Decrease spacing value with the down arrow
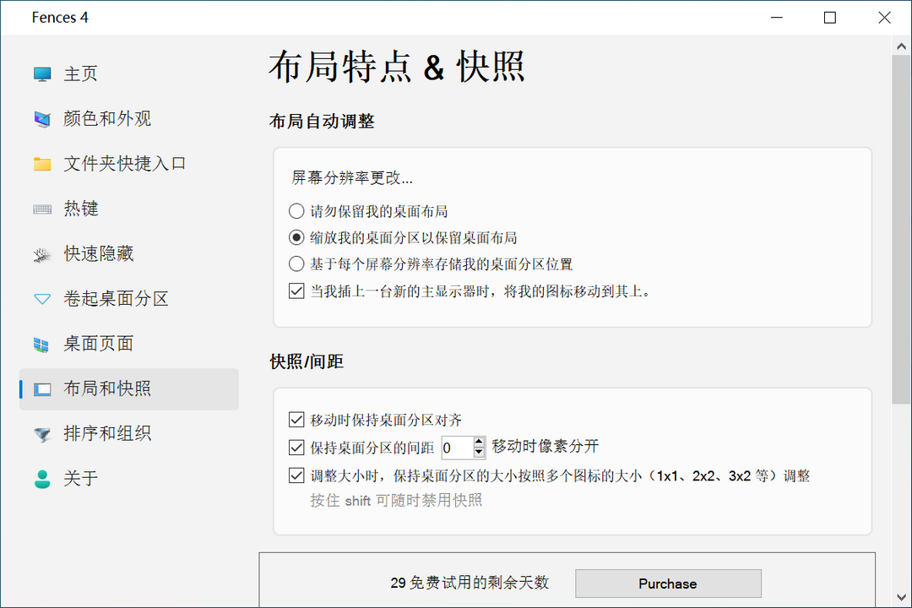 (479, 453)
